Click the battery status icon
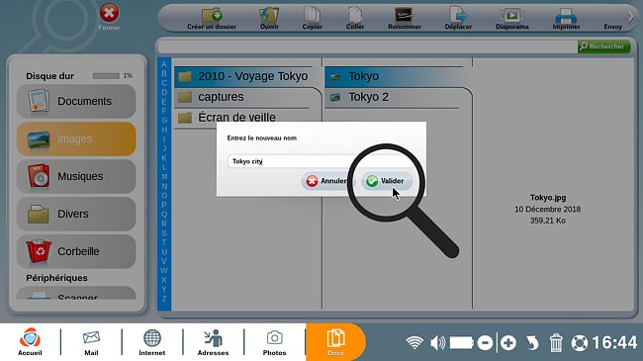 pos(462,342)
